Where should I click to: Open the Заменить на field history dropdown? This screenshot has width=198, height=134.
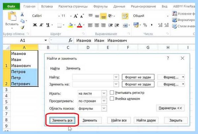(116, 84)
